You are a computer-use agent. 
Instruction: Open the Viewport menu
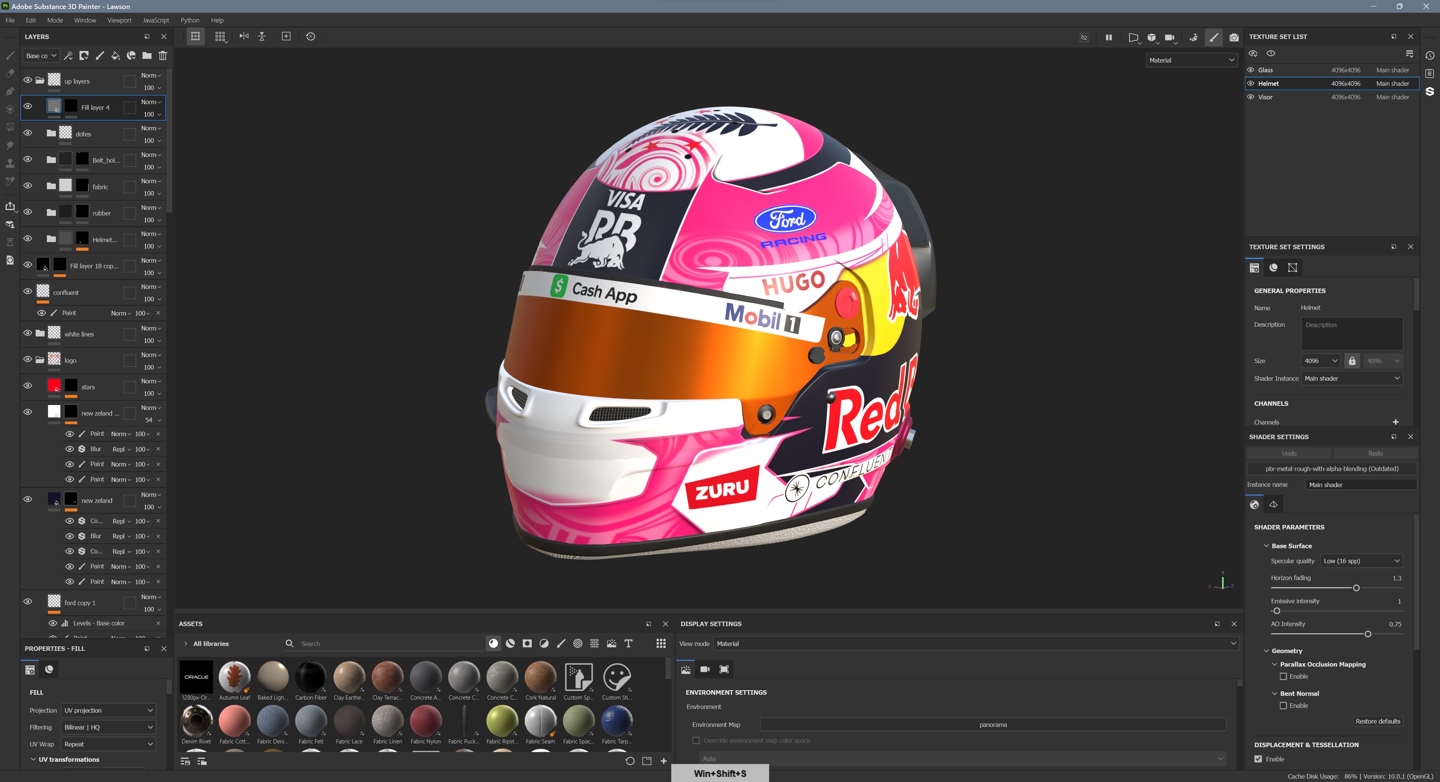[119, 20]
